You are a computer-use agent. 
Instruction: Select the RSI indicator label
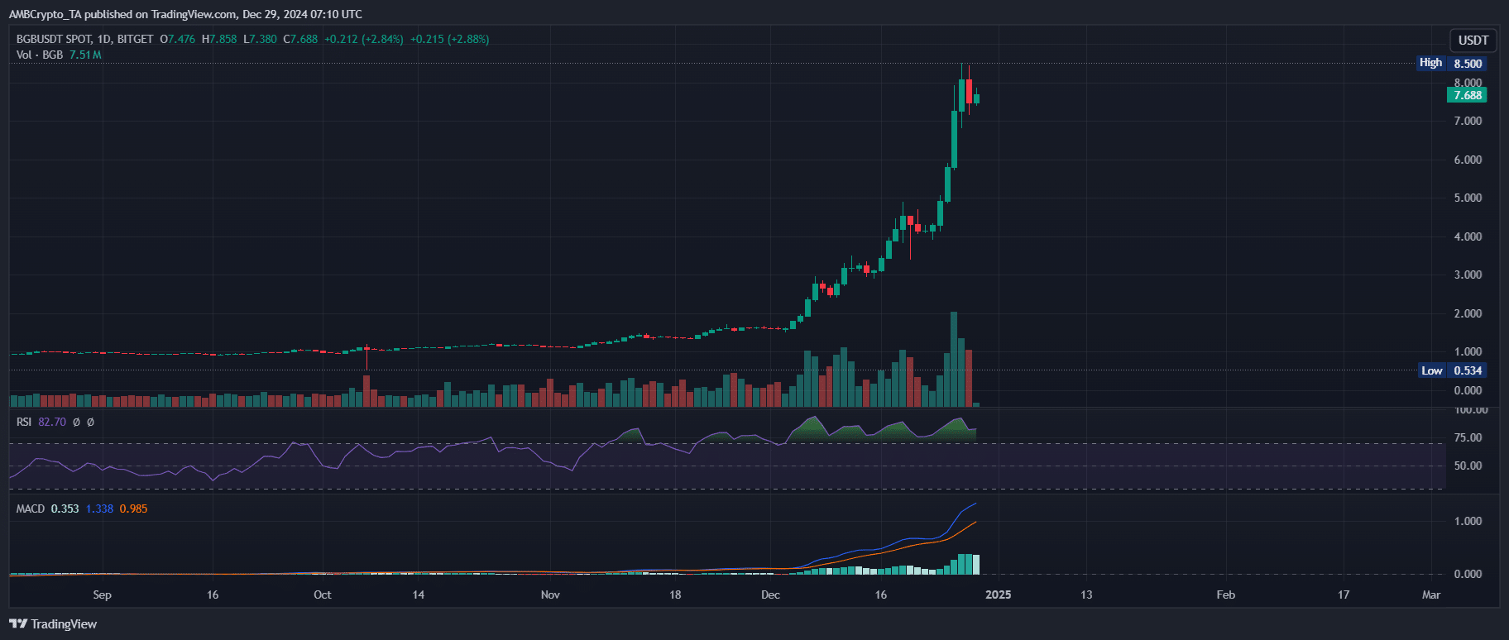(24, 422)
